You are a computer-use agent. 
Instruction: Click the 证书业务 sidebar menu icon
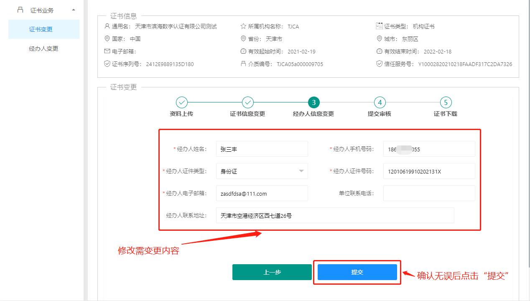point(20,10)
